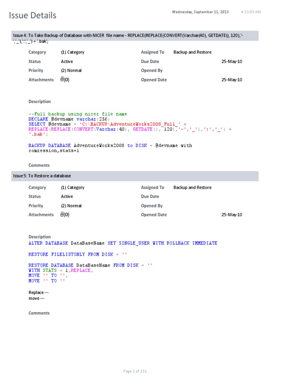
Task: Select the Issue 4 header about NICER file name
Action: tap(135, 36)
